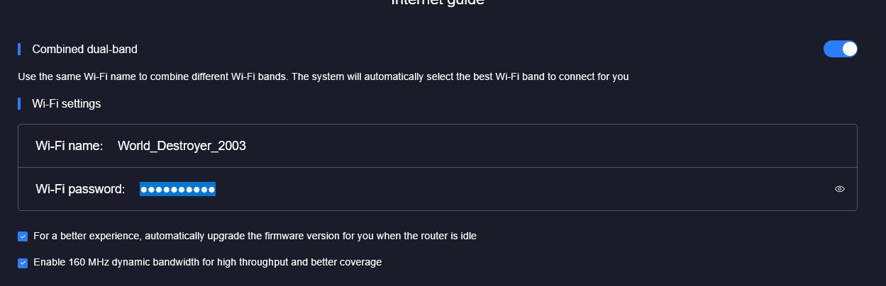Image resolution: width=886 pixels, height=286 pixels.
Task: Click the 160 MHz bandwidth label text
Action: coord(208,262)
